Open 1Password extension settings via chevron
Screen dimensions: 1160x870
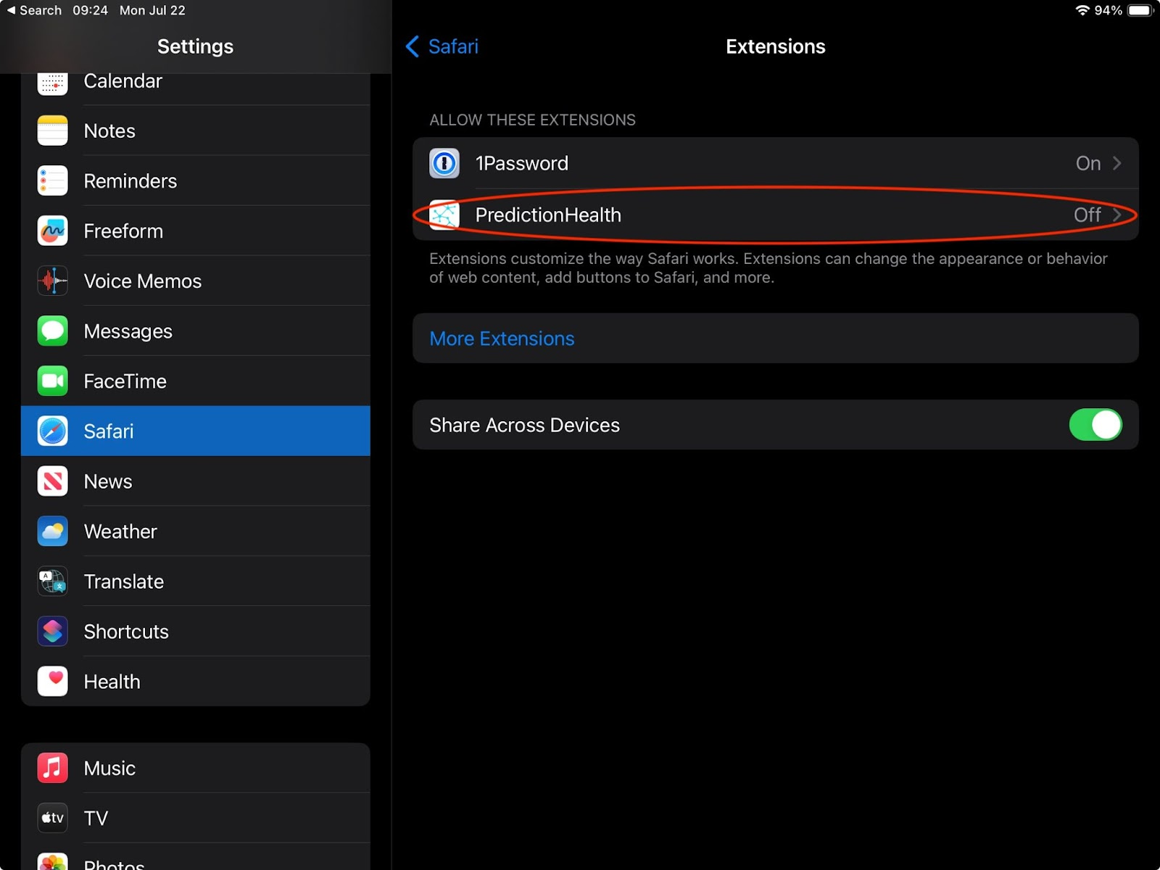tap(1117, 163)
